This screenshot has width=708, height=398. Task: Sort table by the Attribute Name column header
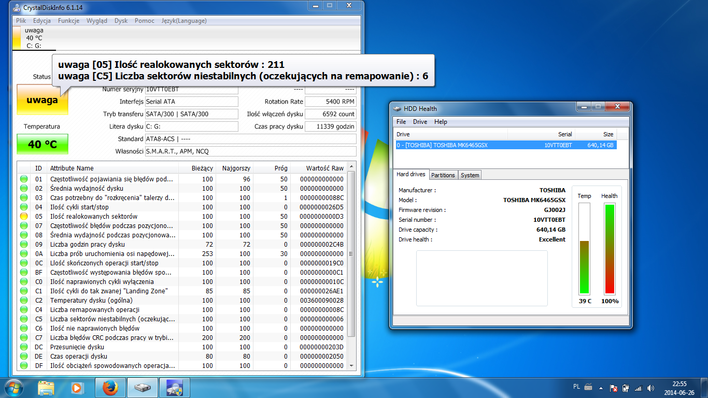coord(112,168)
